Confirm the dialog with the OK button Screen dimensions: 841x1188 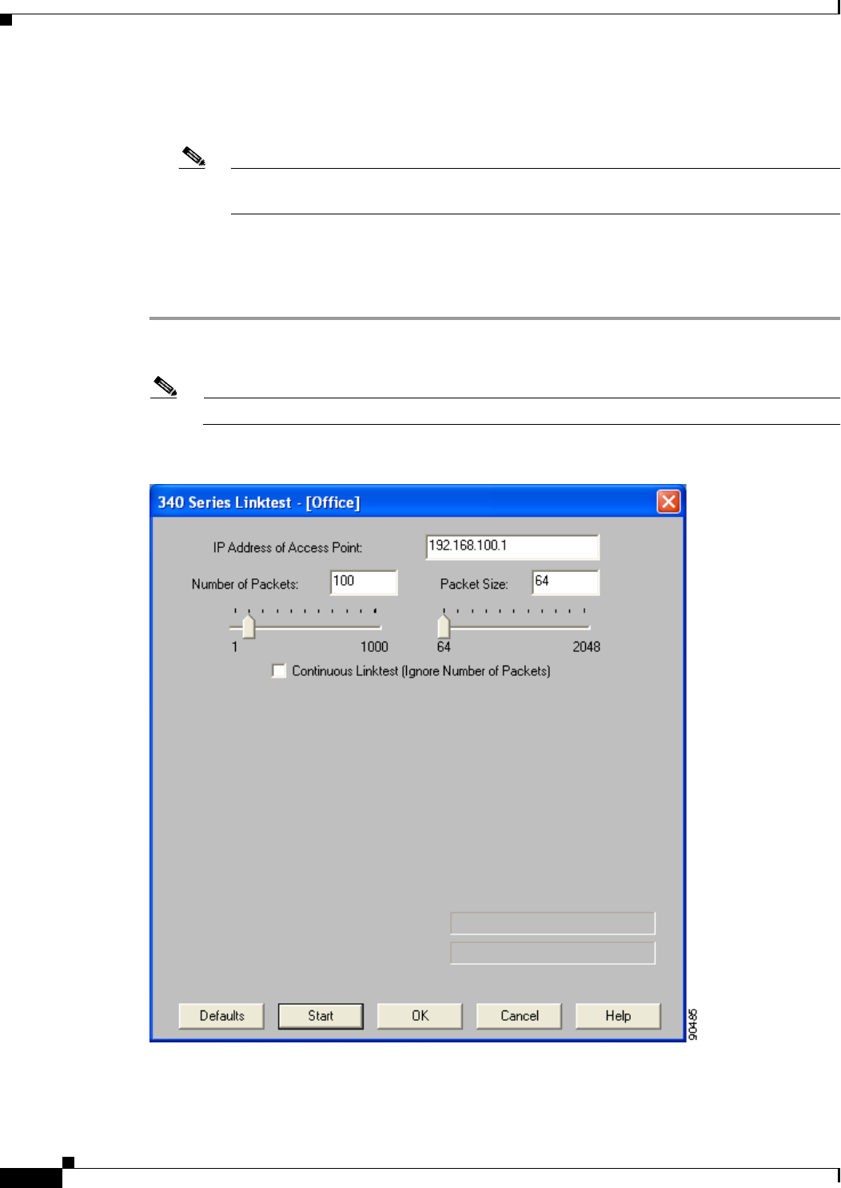tap(420, 1016)
